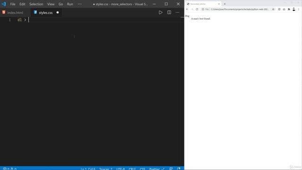Click the VS Code logo icon
302x170 pixels.
pos(4,4)
